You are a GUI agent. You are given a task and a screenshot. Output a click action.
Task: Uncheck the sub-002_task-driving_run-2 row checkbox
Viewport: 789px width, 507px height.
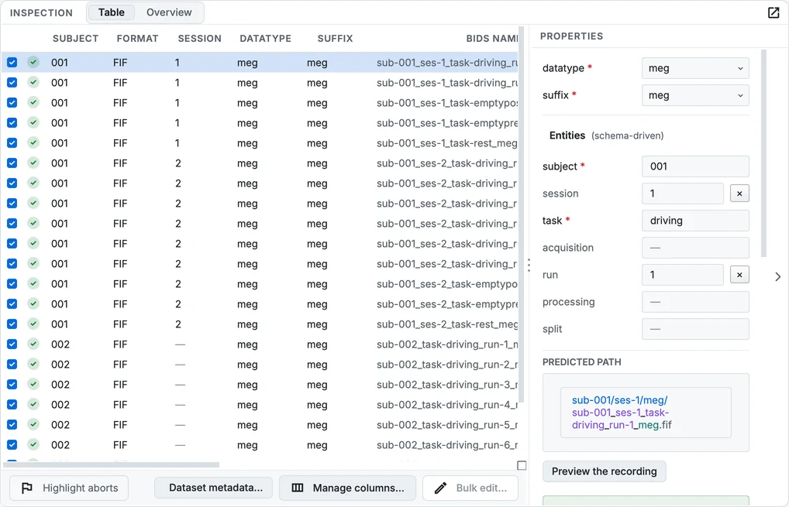coord(12,364)
